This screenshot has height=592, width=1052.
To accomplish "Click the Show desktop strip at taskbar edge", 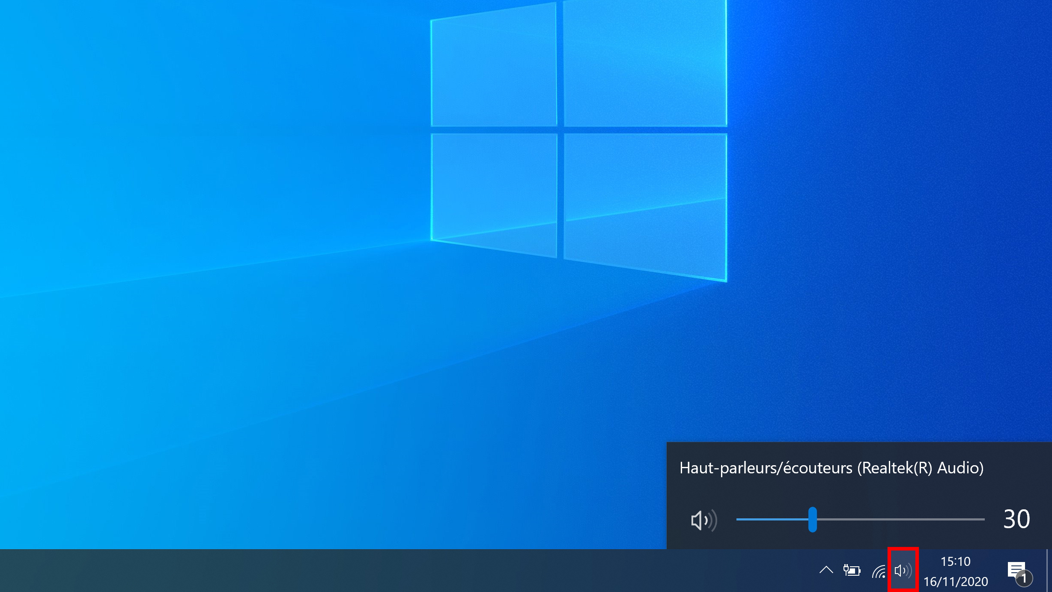I will [1049, 571].
